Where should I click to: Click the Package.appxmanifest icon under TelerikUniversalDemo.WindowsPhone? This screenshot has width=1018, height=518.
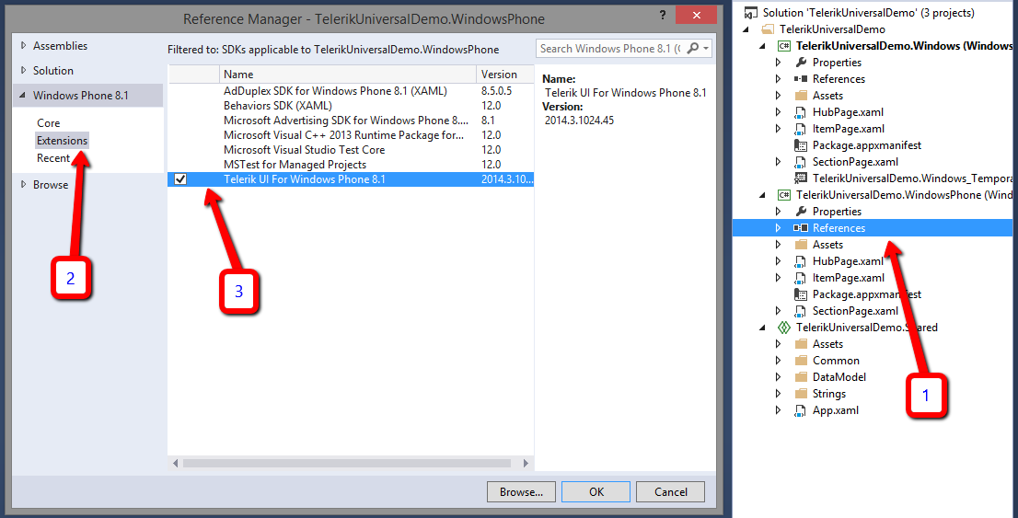[x=801, y=294]
